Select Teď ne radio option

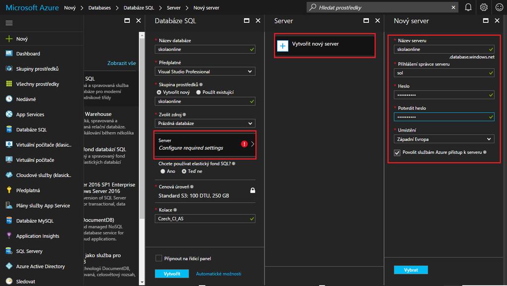(184, 171)
